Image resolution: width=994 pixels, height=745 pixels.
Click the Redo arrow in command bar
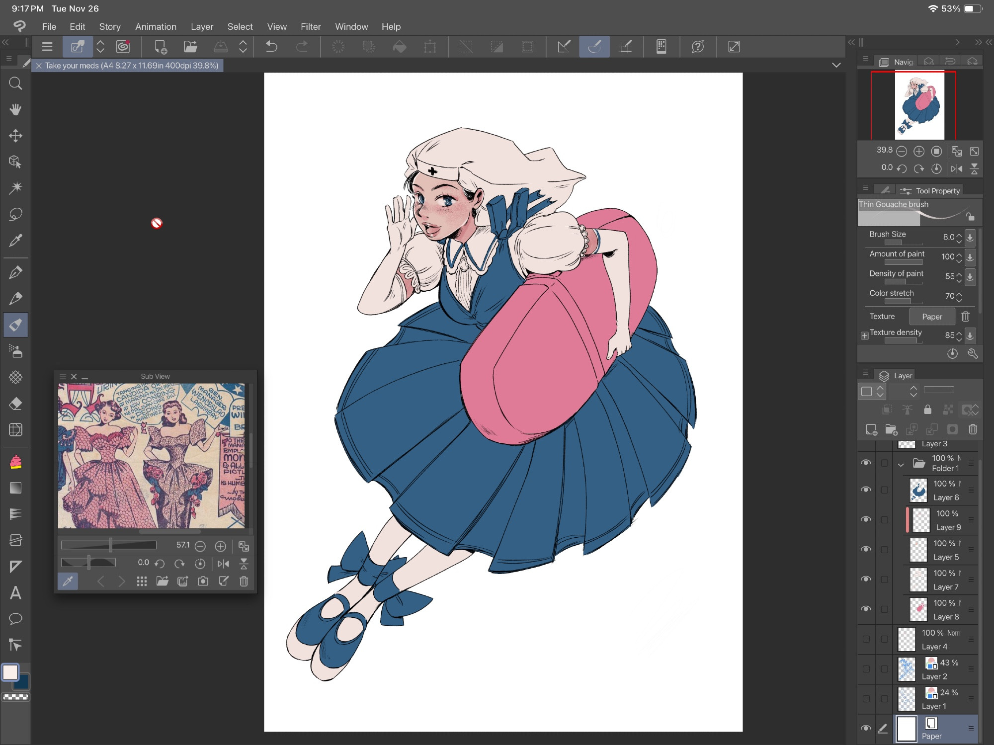(x=302, y=47)
